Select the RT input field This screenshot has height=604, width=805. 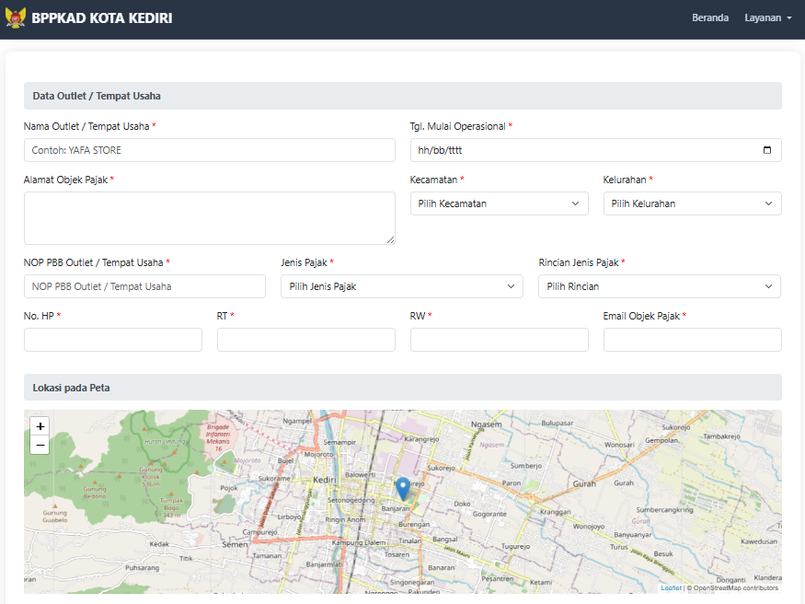click(305, 340)
